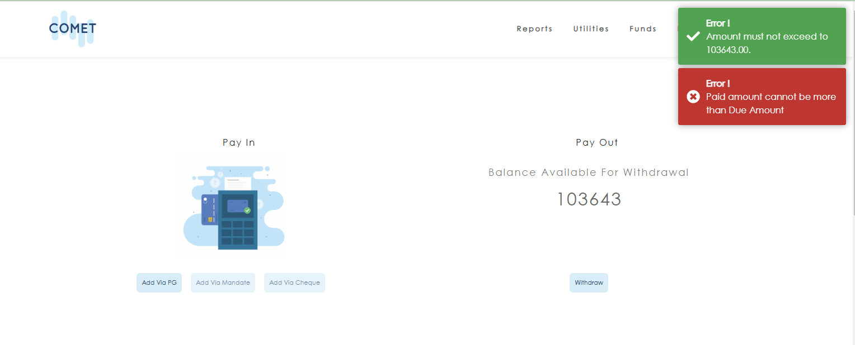Viewport: 855px width, 345px height.
Task: Click the 103643 balance amount
Action: (x=589, y=200)
